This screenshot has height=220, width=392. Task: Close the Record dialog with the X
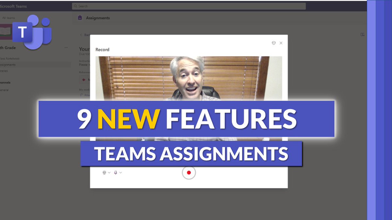[x=281, y=43]
